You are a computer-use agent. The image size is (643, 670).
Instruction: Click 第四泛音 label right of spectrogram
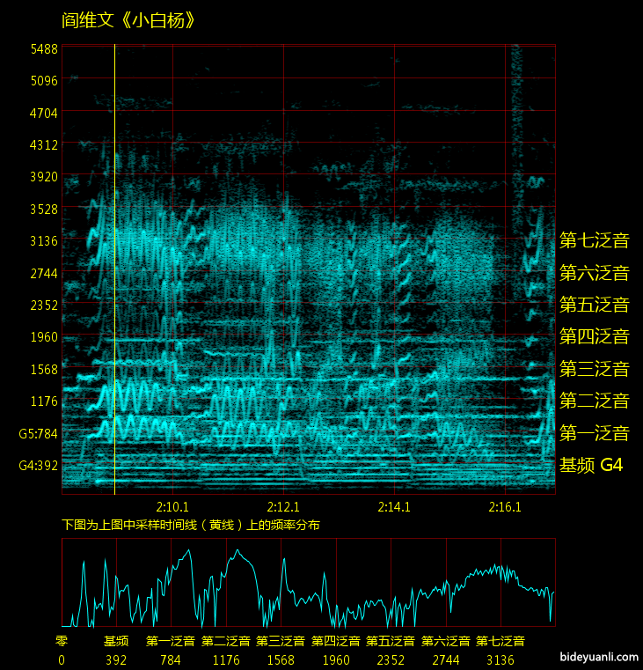595,336
